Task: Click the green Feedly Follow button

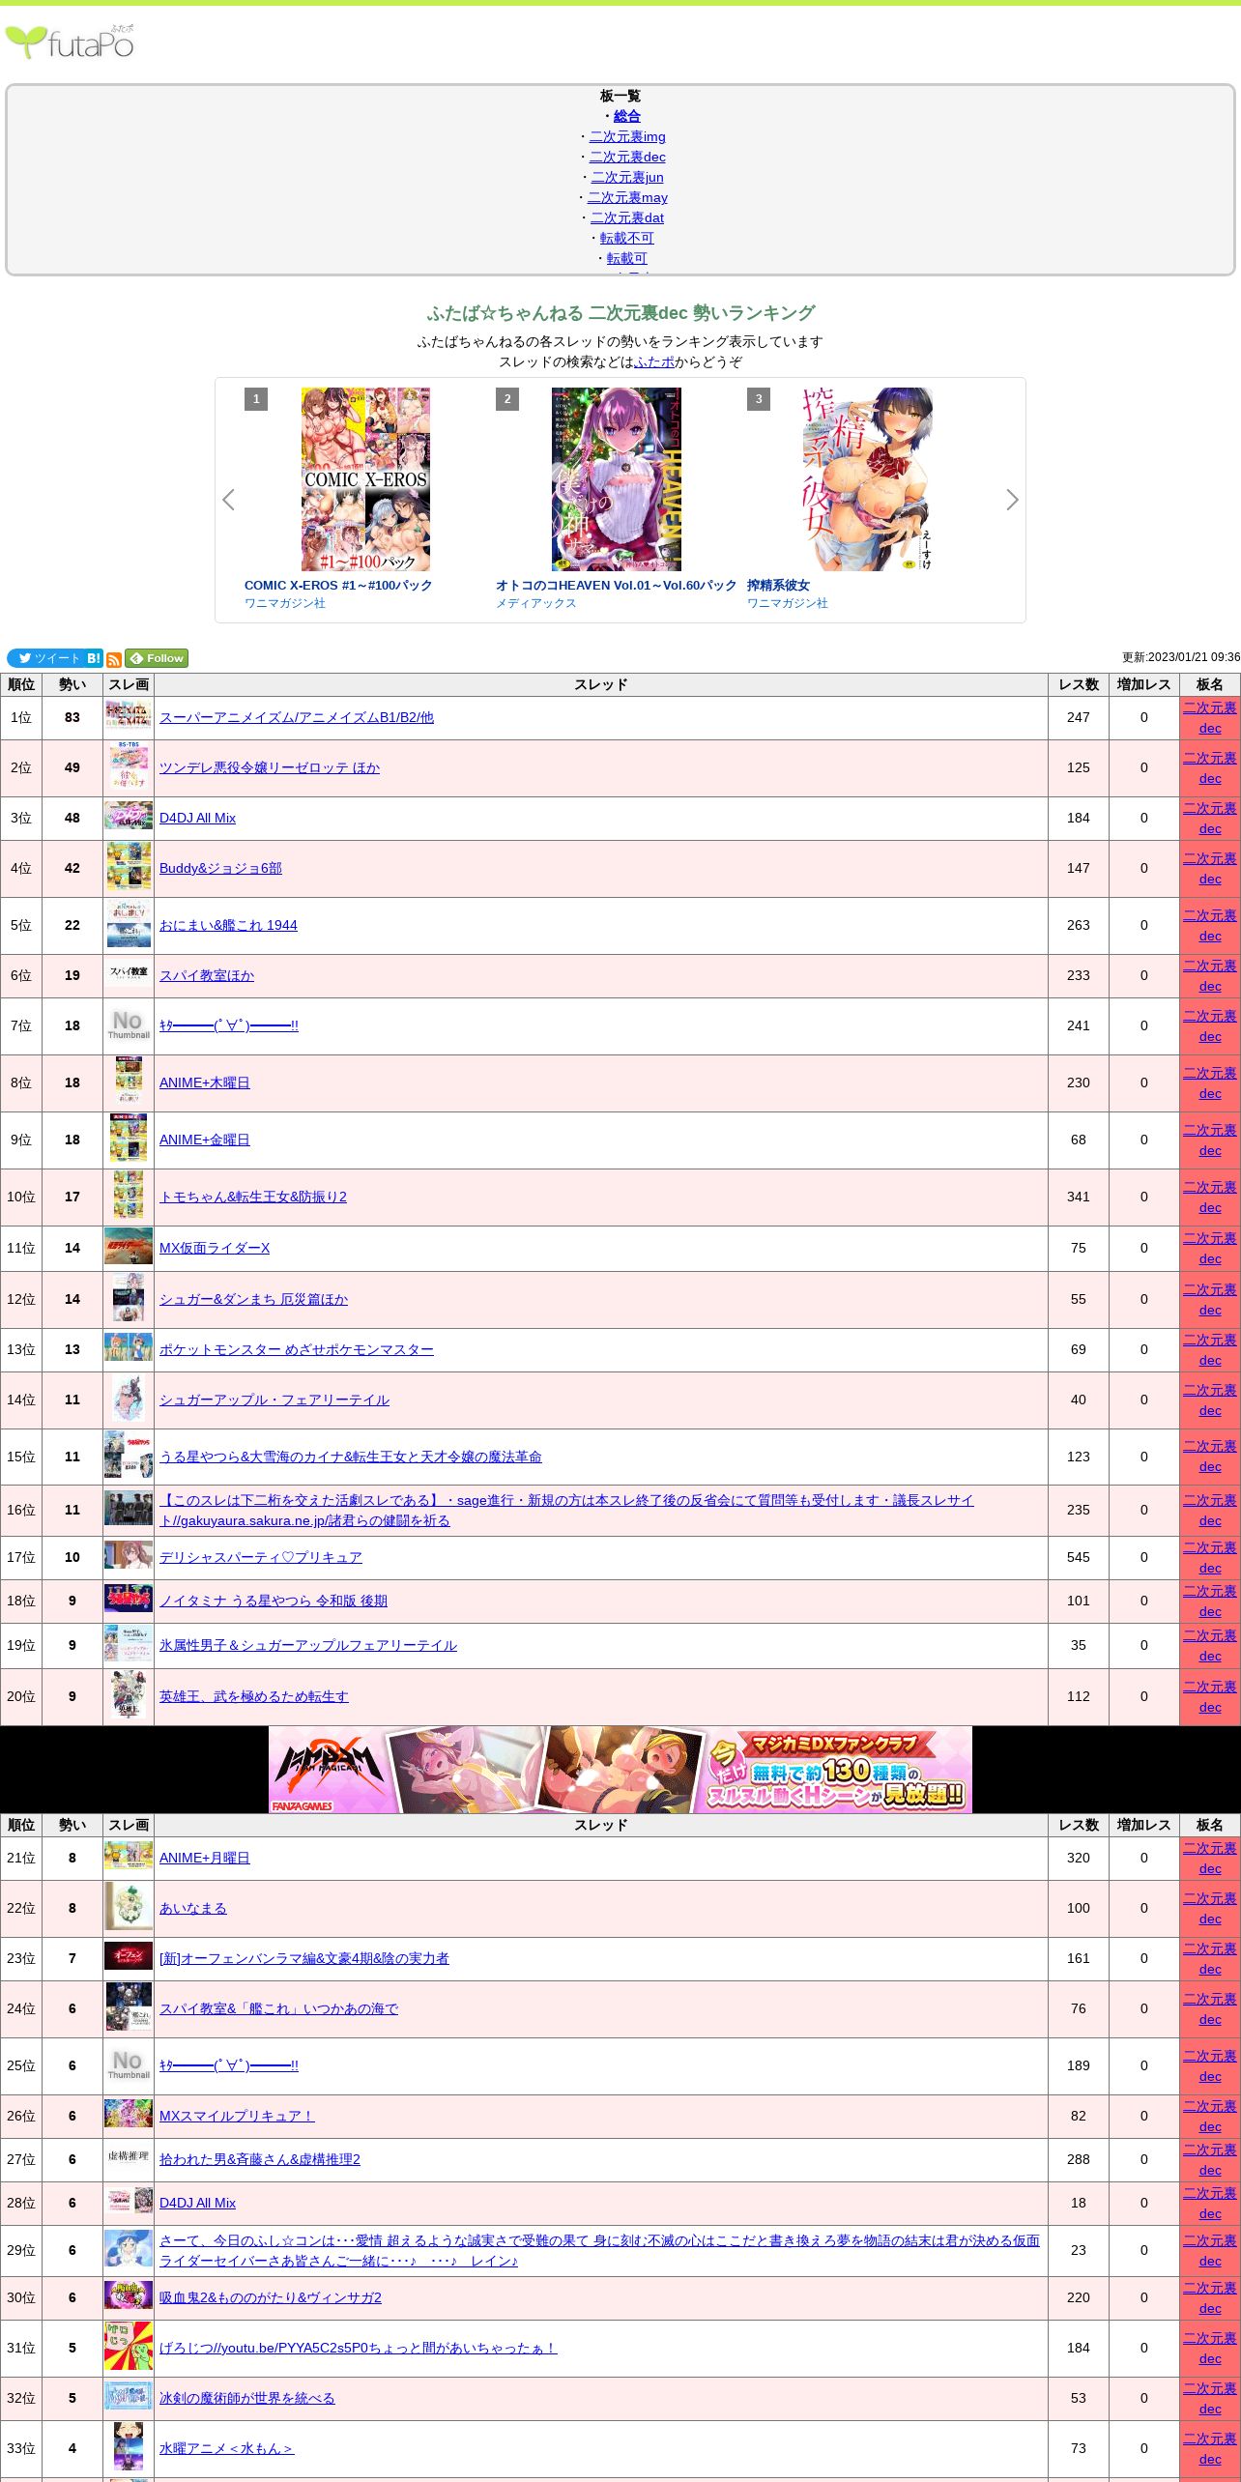Action: click(157, 658)
